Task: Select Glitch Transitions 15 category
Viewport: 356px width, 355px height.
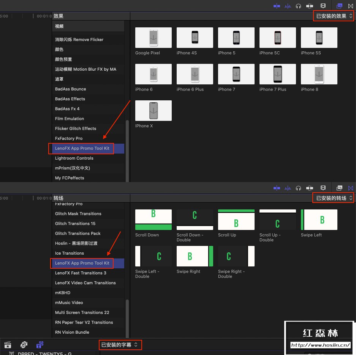Action: [x=88, y=223]
